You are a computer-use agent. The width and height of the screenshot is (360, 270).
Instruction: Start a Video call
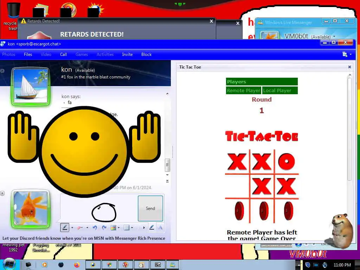coord(46,54)
